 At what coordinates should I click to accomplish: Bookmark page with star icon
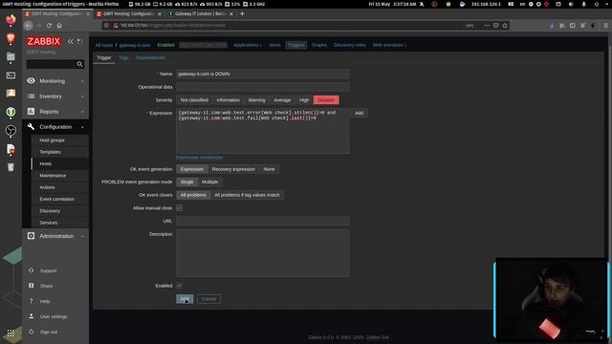point(505,26)
